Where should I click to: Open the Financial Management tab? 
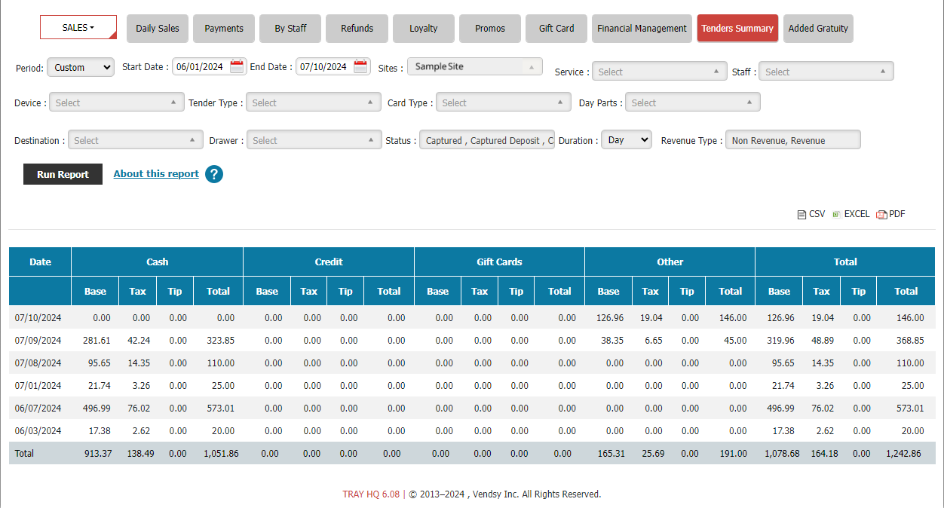pyautogui.click(x=642, y=29)
